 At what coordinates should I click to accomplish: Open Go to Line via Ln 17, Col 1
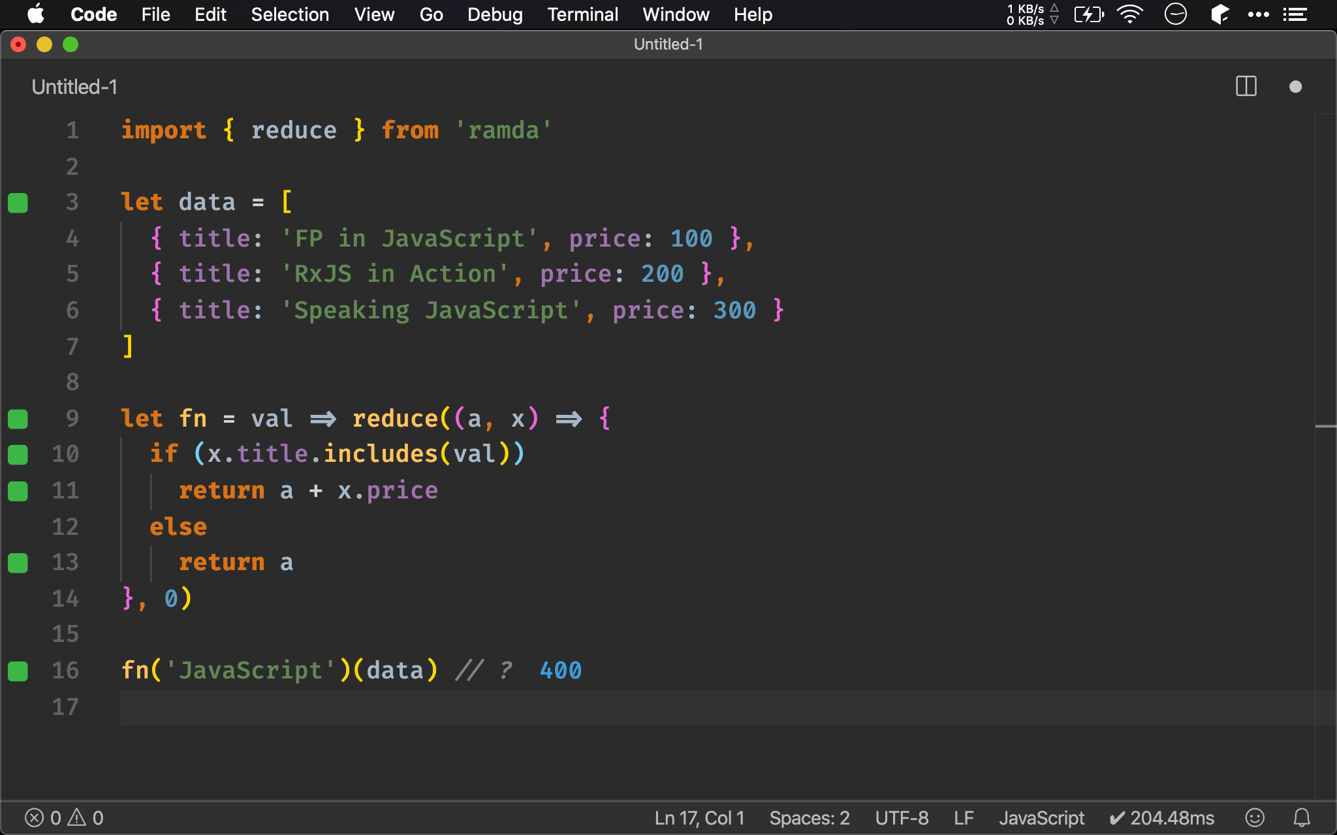coord(699,818)
